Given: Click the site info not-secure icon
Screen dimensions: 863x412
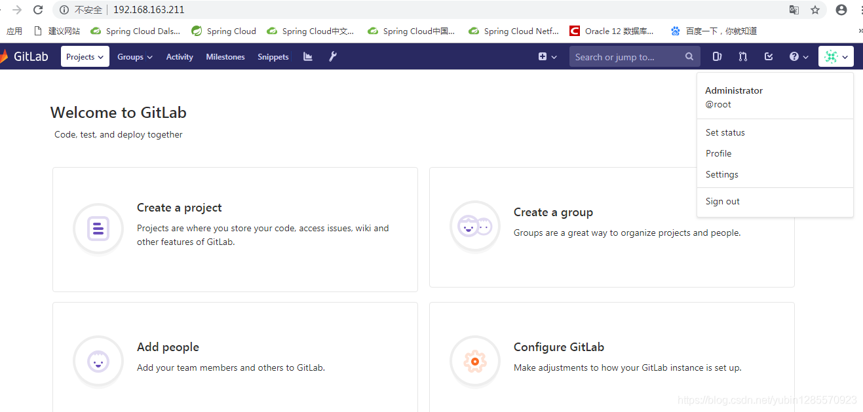Looking at the screenshot, I should 64,10.
